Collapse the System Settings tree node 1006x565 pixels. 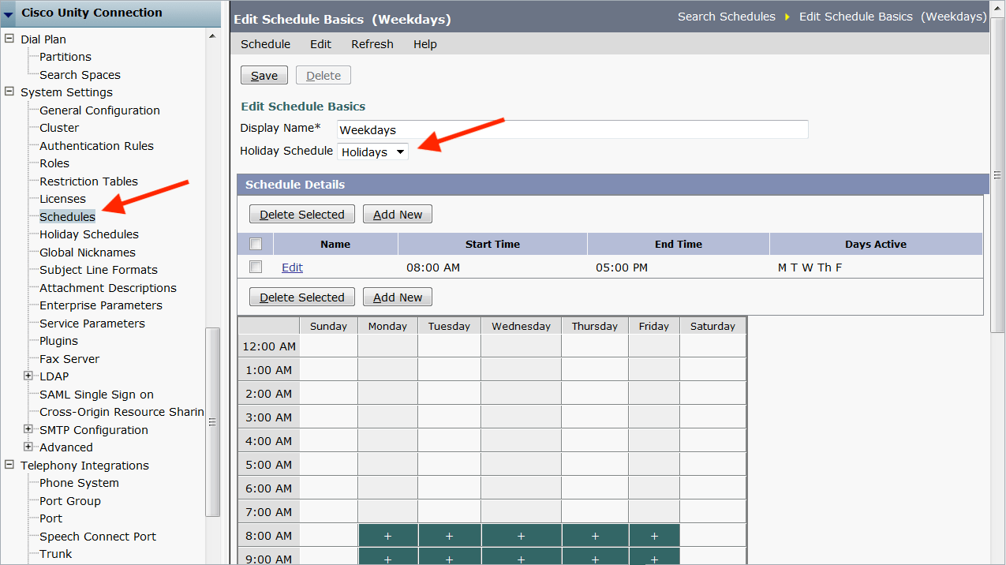9,92
